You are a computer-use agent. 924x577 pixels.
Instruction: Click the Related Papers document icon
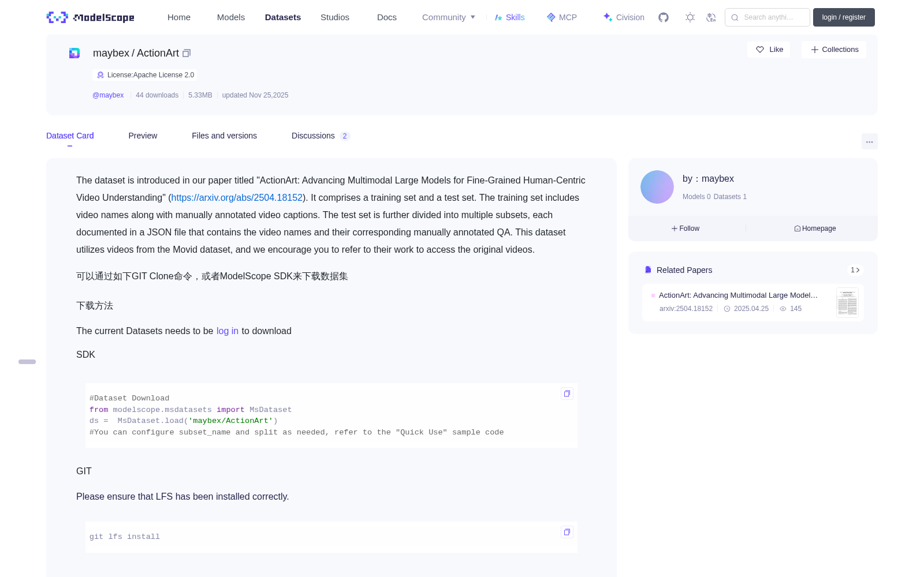(648, 270)
